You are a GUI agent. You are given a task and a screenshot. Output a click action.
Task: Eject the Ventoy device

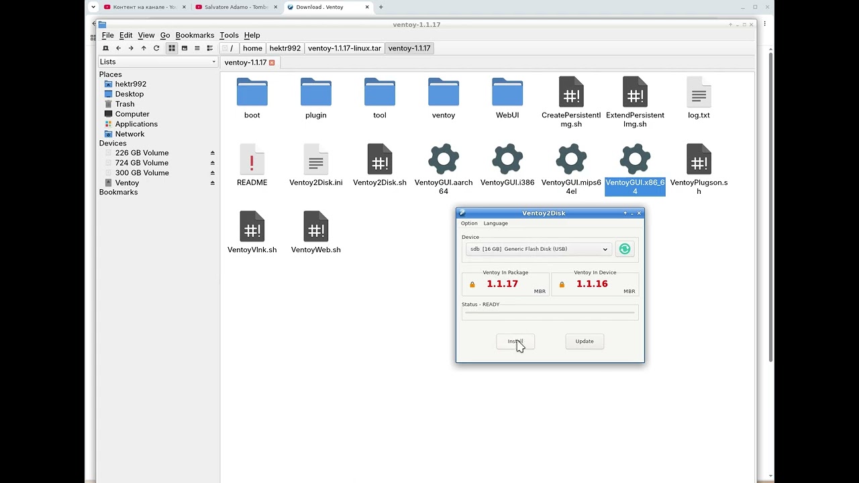(x=213, y=183)
